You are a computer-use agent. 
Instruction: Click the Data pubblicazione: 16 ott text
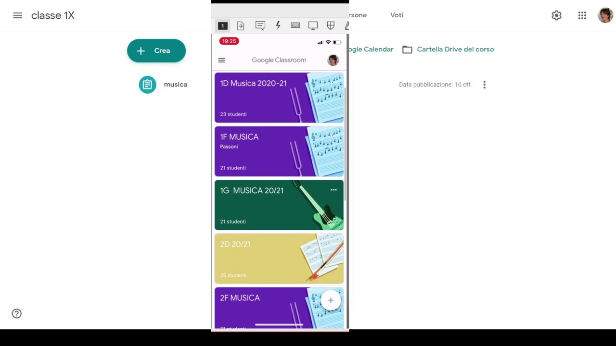point(435,85)
